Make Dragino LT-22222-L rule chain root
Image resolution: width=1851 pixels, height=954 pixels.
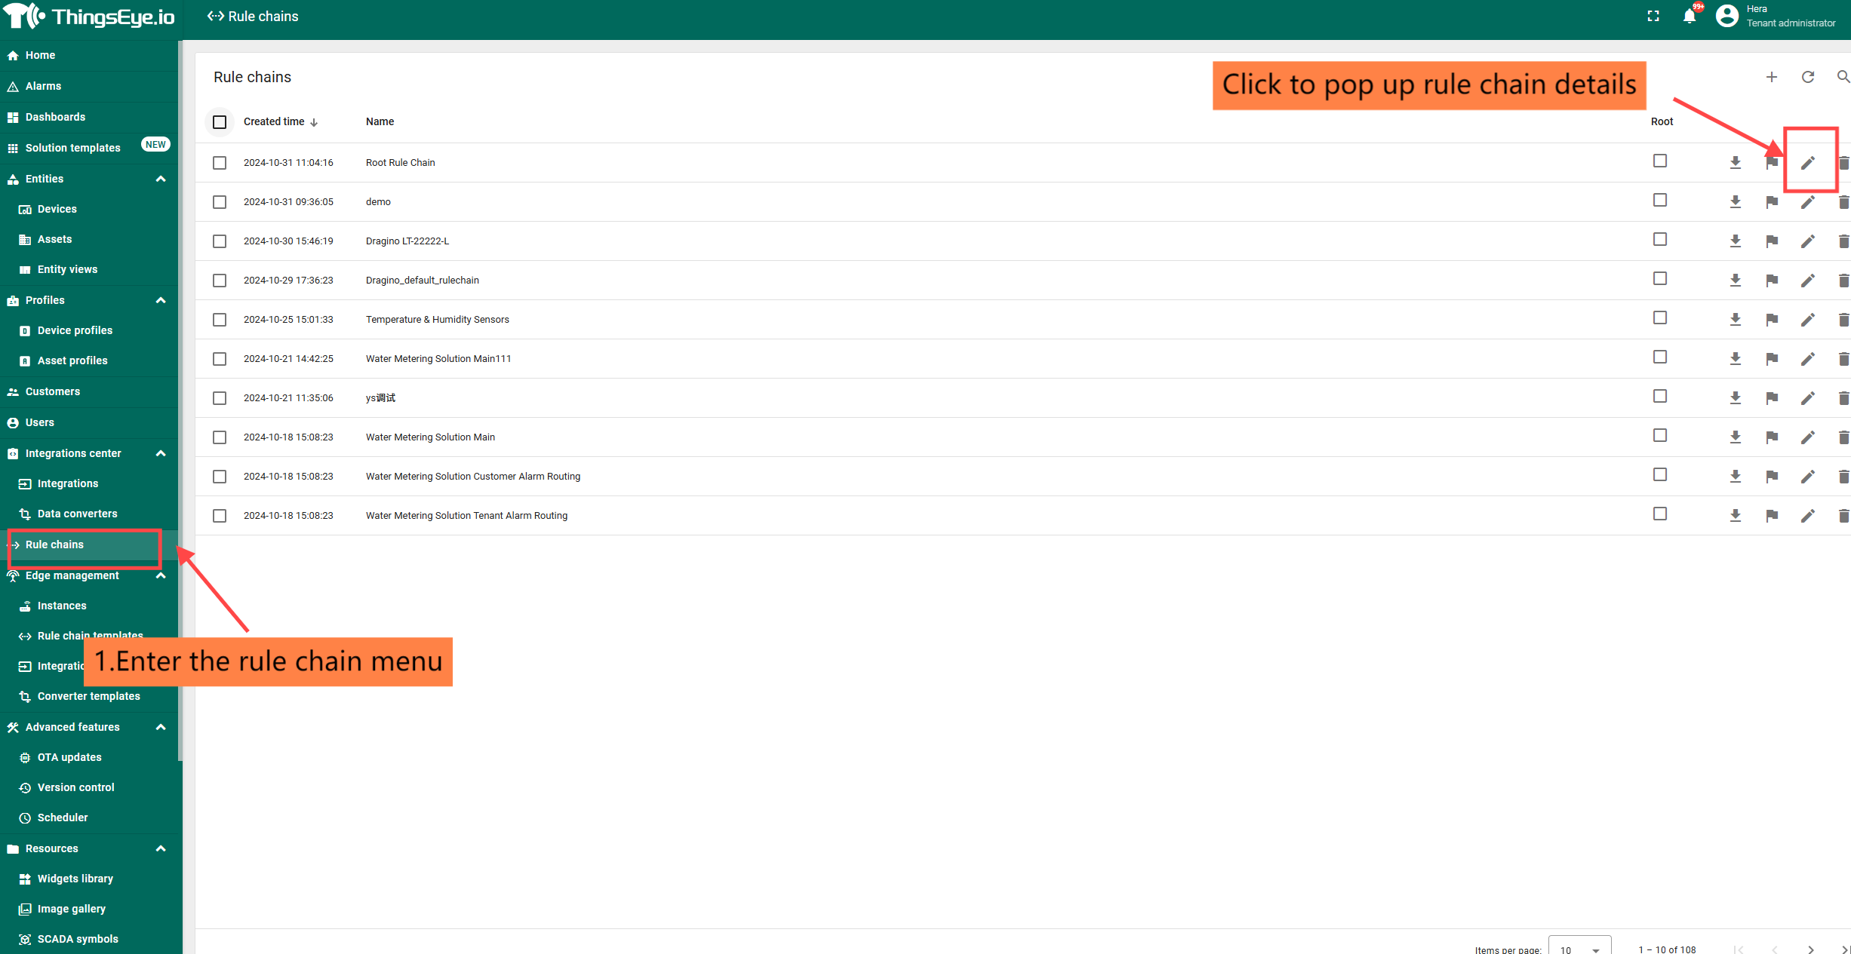click(x=1772, y=241)
